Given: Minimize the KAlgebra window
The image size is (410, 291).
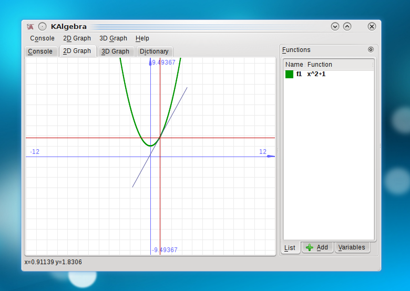Looking at the screenshot, I should (x=335, y=26).
